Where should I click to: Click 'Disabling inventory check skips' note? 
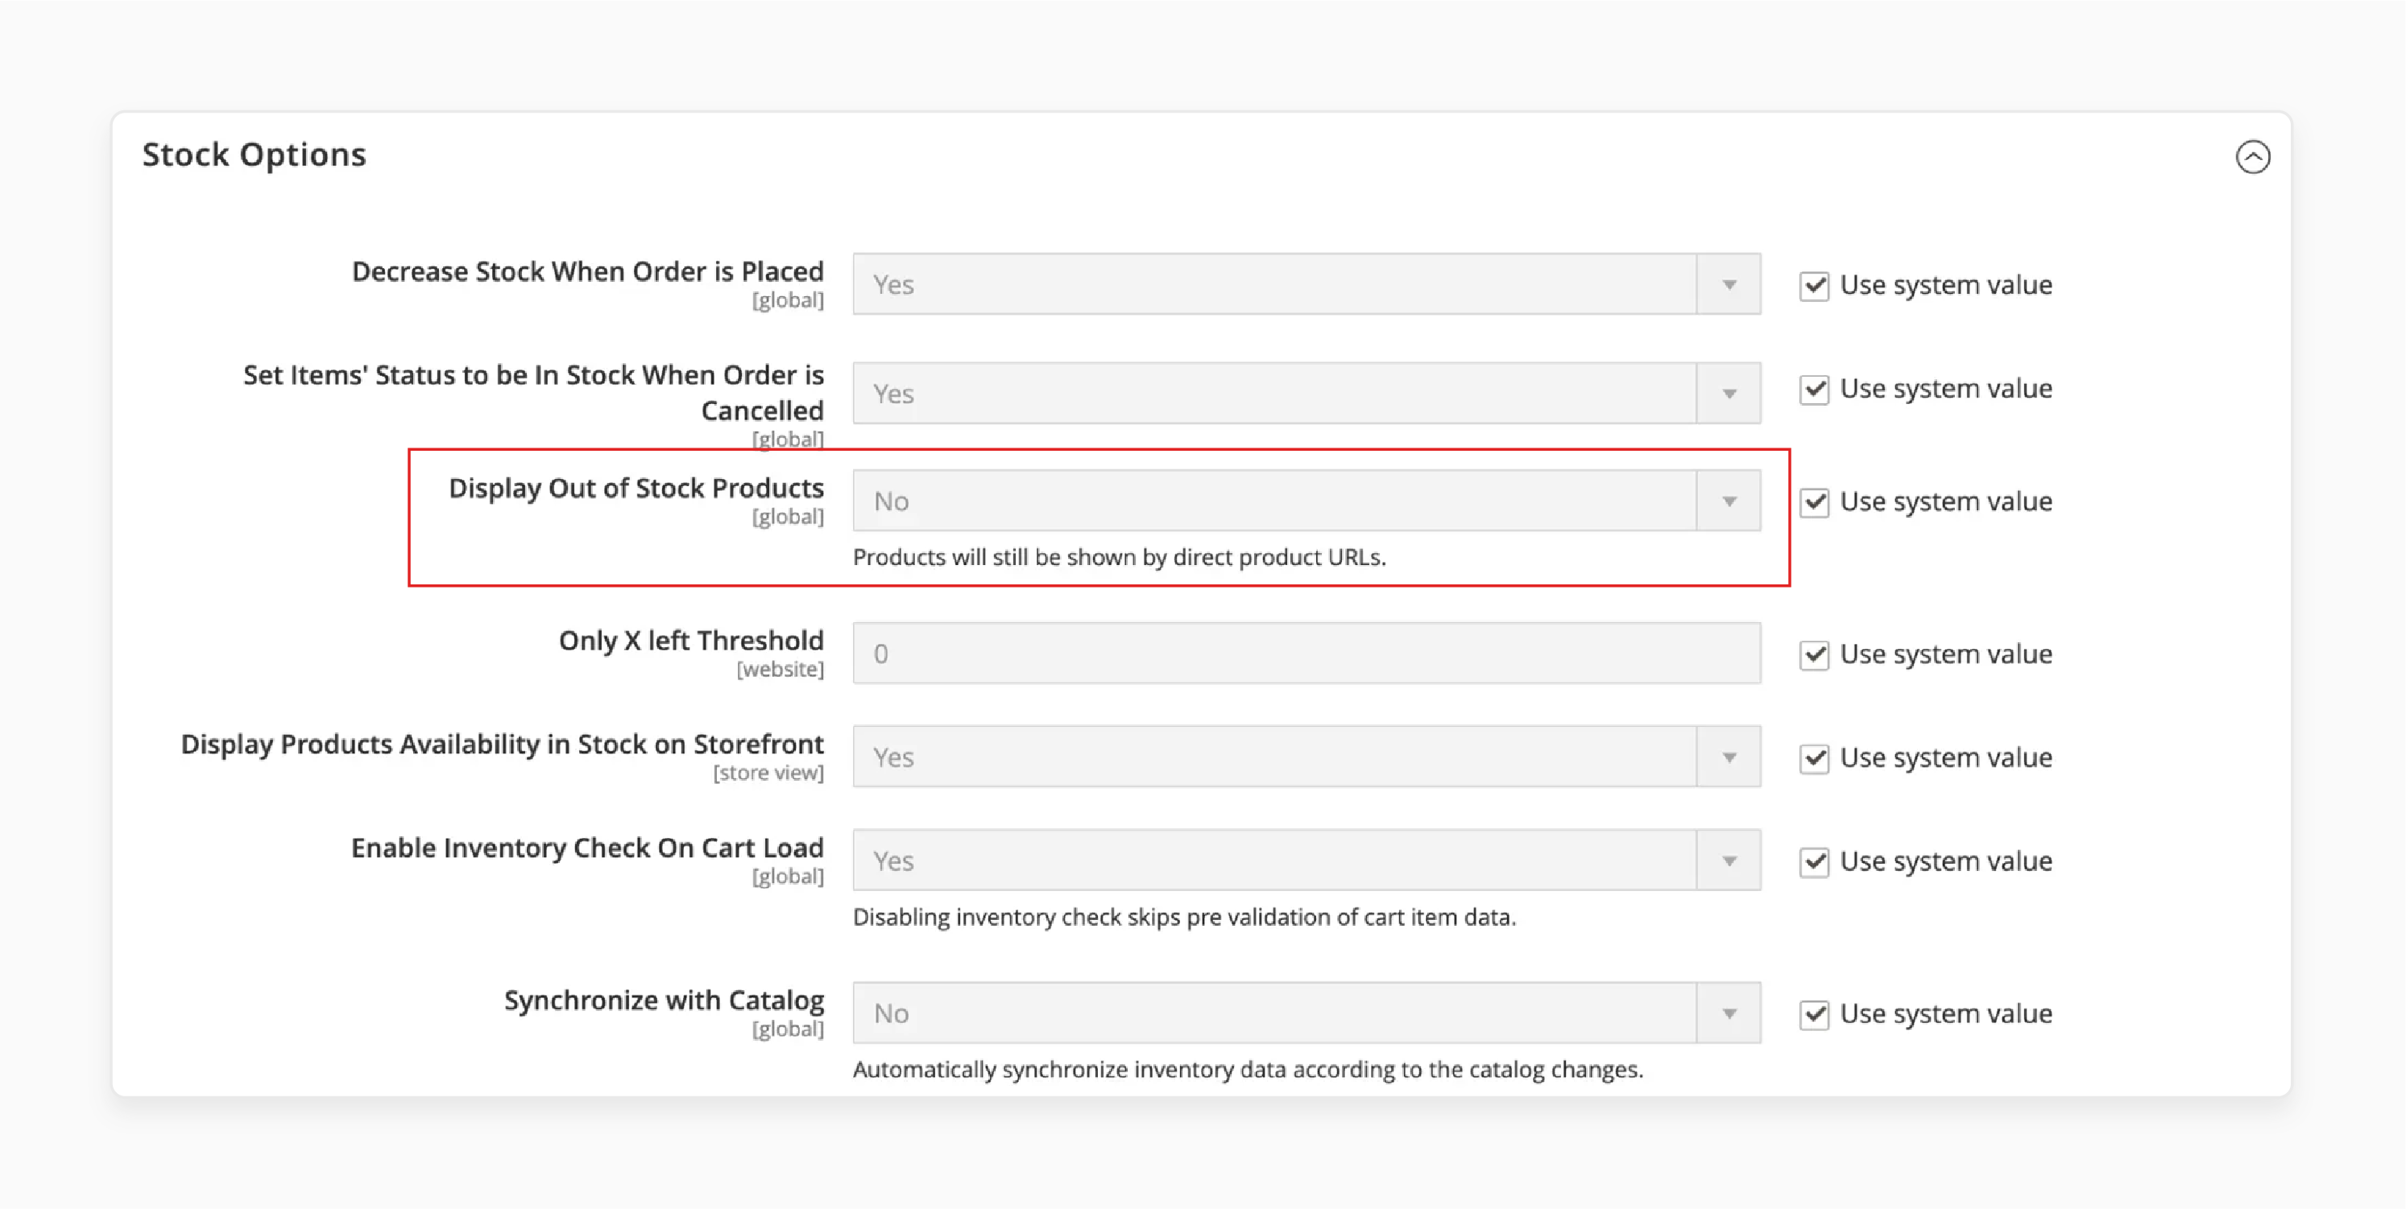tap(1184, 917)
